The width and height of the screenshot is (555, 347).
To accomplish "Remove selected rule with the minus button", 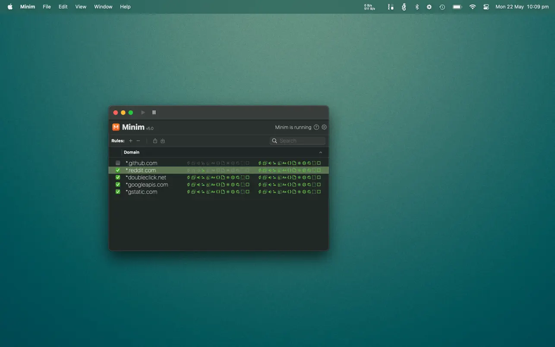I will pos(138,141).
